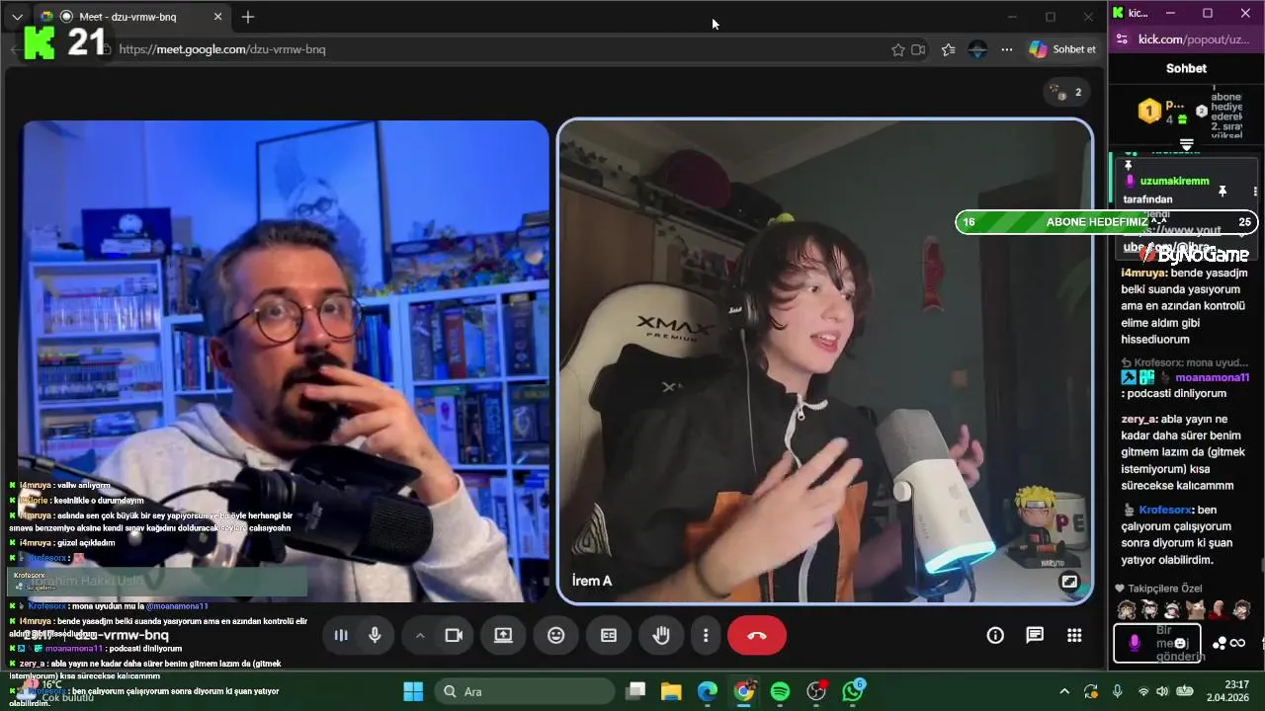Expand İrem A's video tile
This screenshot has width=1265, height=711.
click(x=1069, y=582)
